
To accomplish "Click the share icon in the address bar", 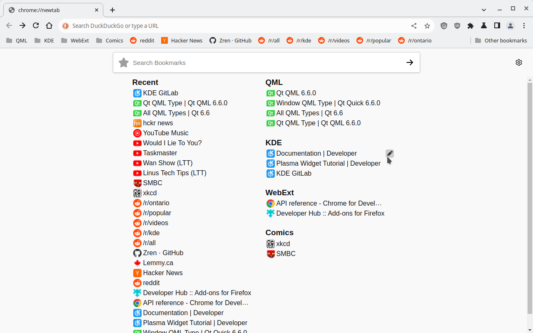I will coord(414,25).
